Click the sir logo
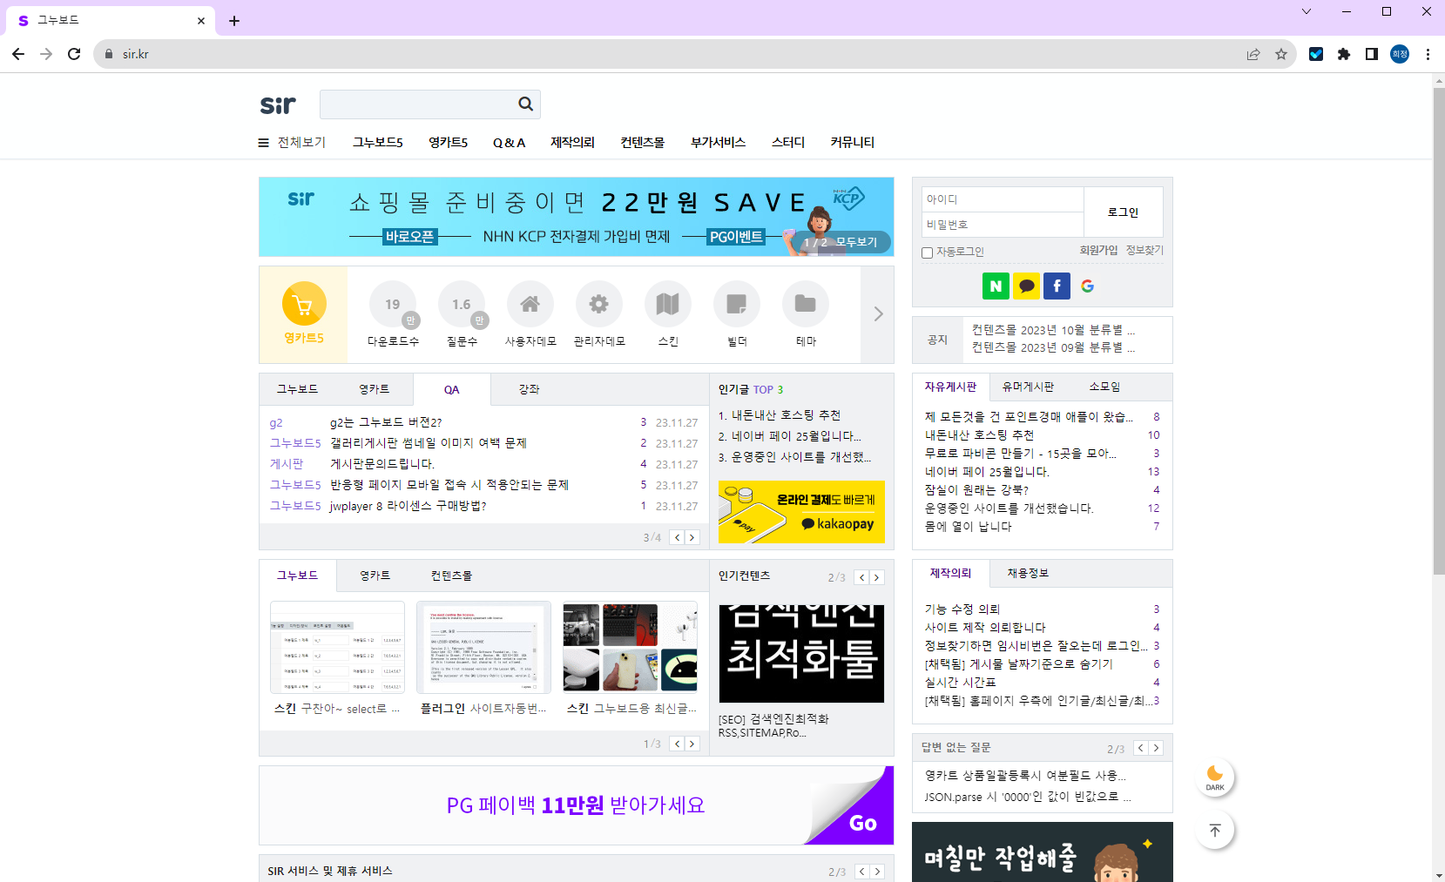Image resolution: width=1445 pixels, height=882 pixels. coord(278,105)
